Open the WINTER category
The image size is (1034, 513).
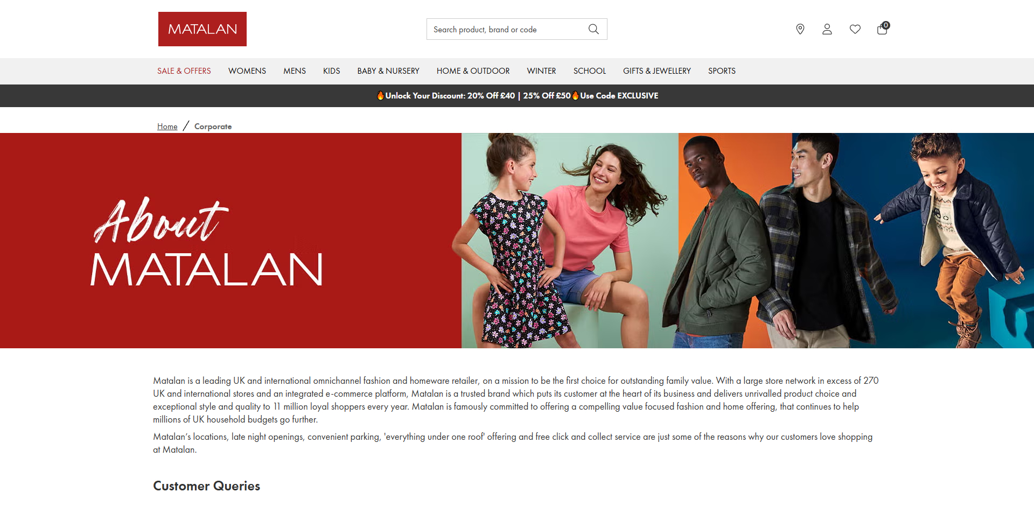[541, 71]
